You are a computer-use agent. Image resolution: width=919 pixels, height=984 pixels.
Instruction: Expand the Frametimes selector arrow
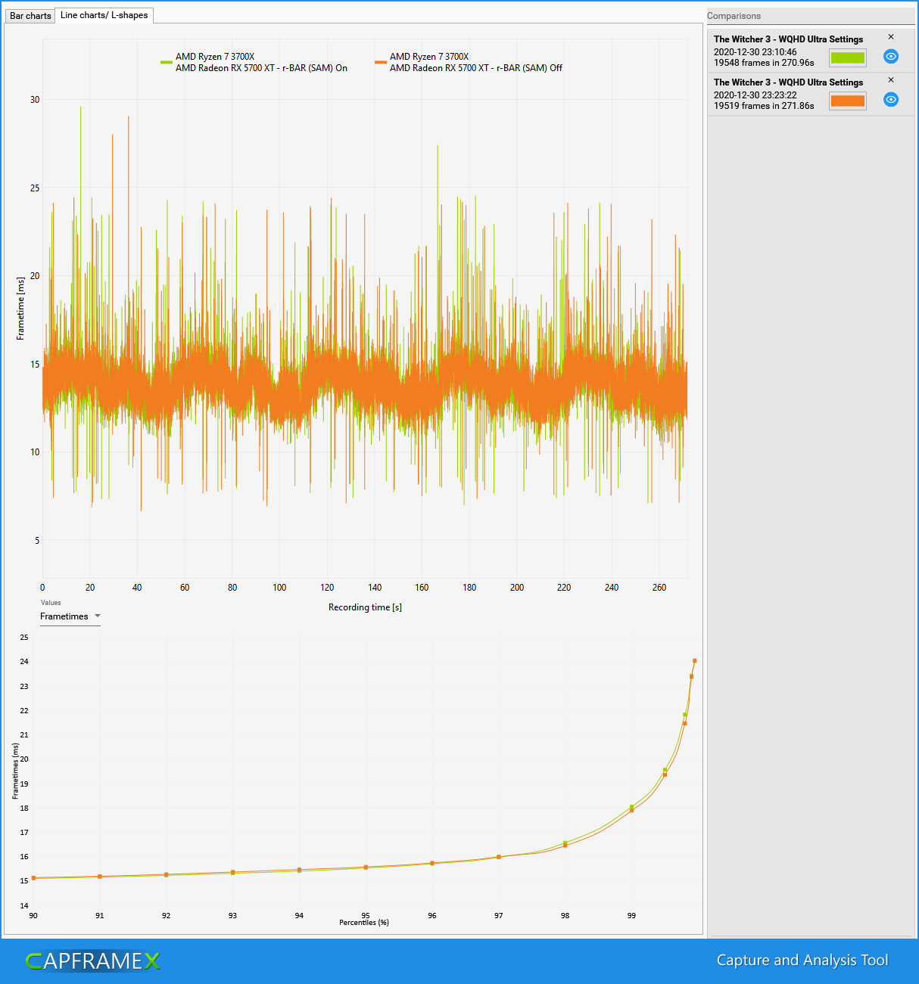[x=97, y=616]
